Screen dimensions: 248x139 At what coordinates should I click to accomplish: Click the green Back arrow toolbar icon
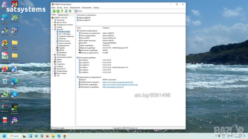[54, 11]
